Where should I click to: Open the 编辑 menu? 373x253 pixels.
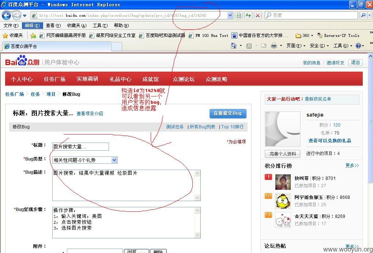[32, 26]
